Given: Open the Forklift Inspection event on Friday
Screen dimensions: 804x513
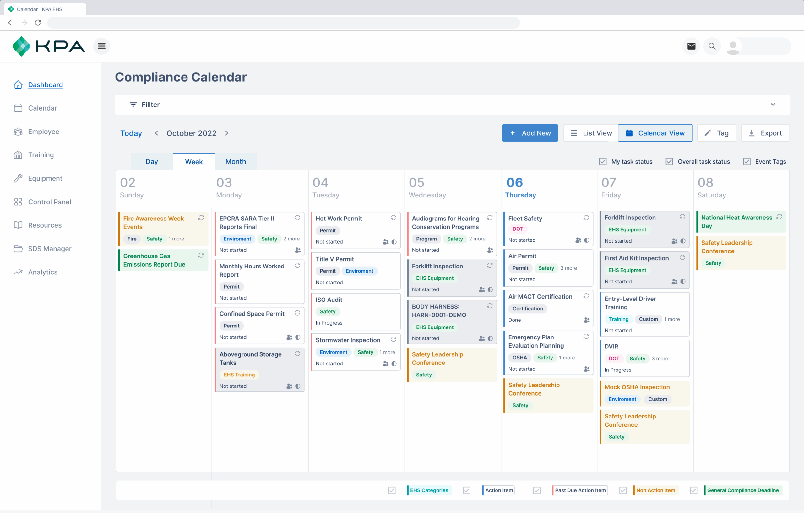Looking at the screenshot, I should tap(630, 217).
